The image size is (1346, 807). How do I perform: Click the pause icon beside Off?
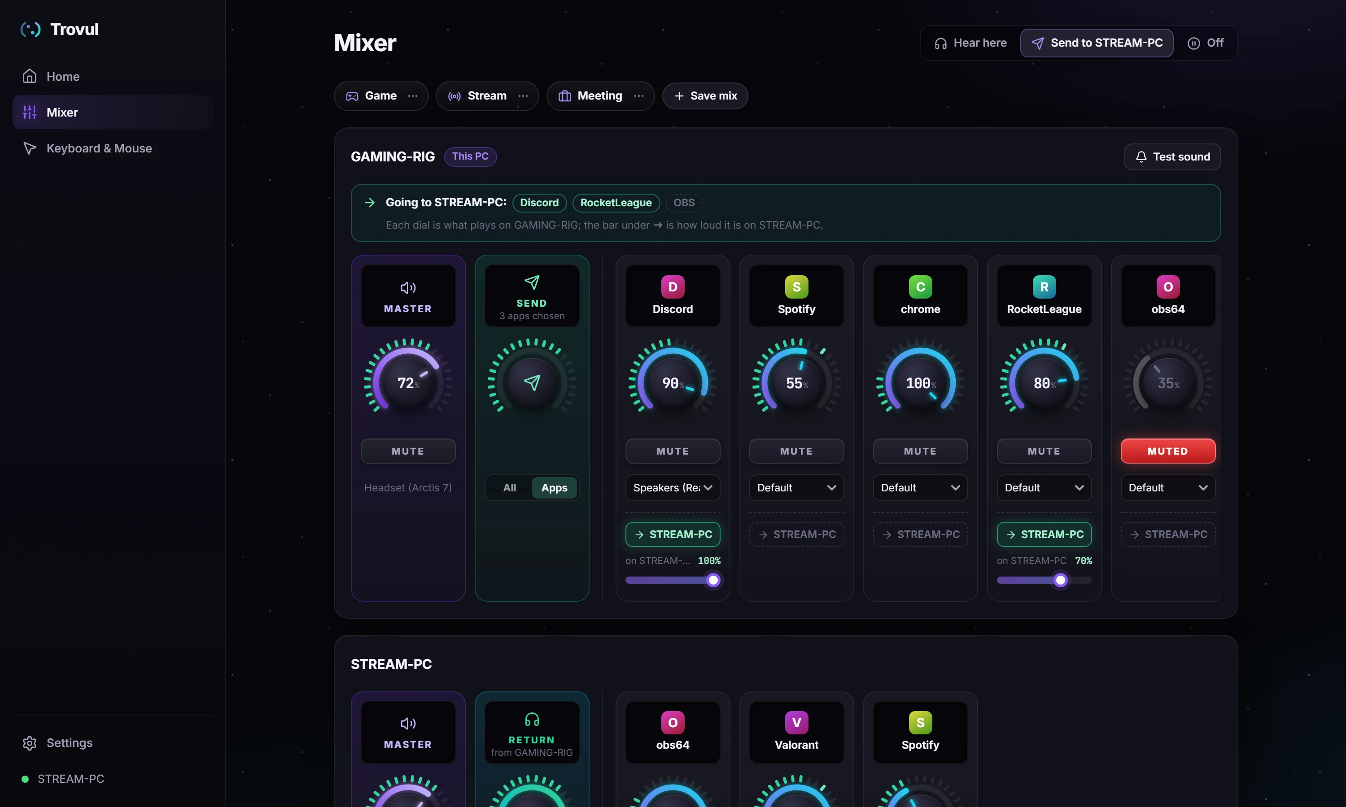tap(1193, 43)
